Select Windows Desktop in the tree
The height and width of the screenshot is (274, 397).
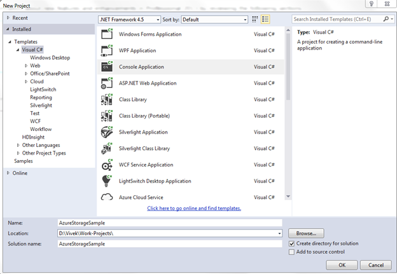50,58
